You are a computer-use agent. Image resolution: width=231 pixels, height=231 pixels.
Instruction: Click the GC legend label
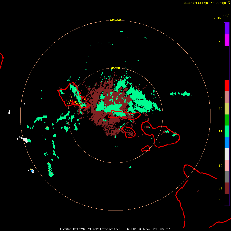[220, 177]
